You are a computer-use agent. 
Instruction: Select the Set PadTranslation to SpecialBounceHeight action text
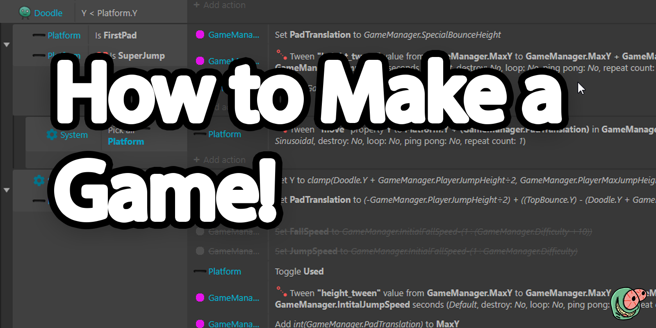coord(387,35)
